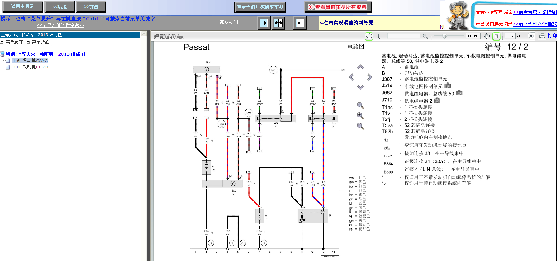This screenshot has width=557, height=261.
Task: Open photo via camera icon next to J519
Action: click(x=448, y=86)
